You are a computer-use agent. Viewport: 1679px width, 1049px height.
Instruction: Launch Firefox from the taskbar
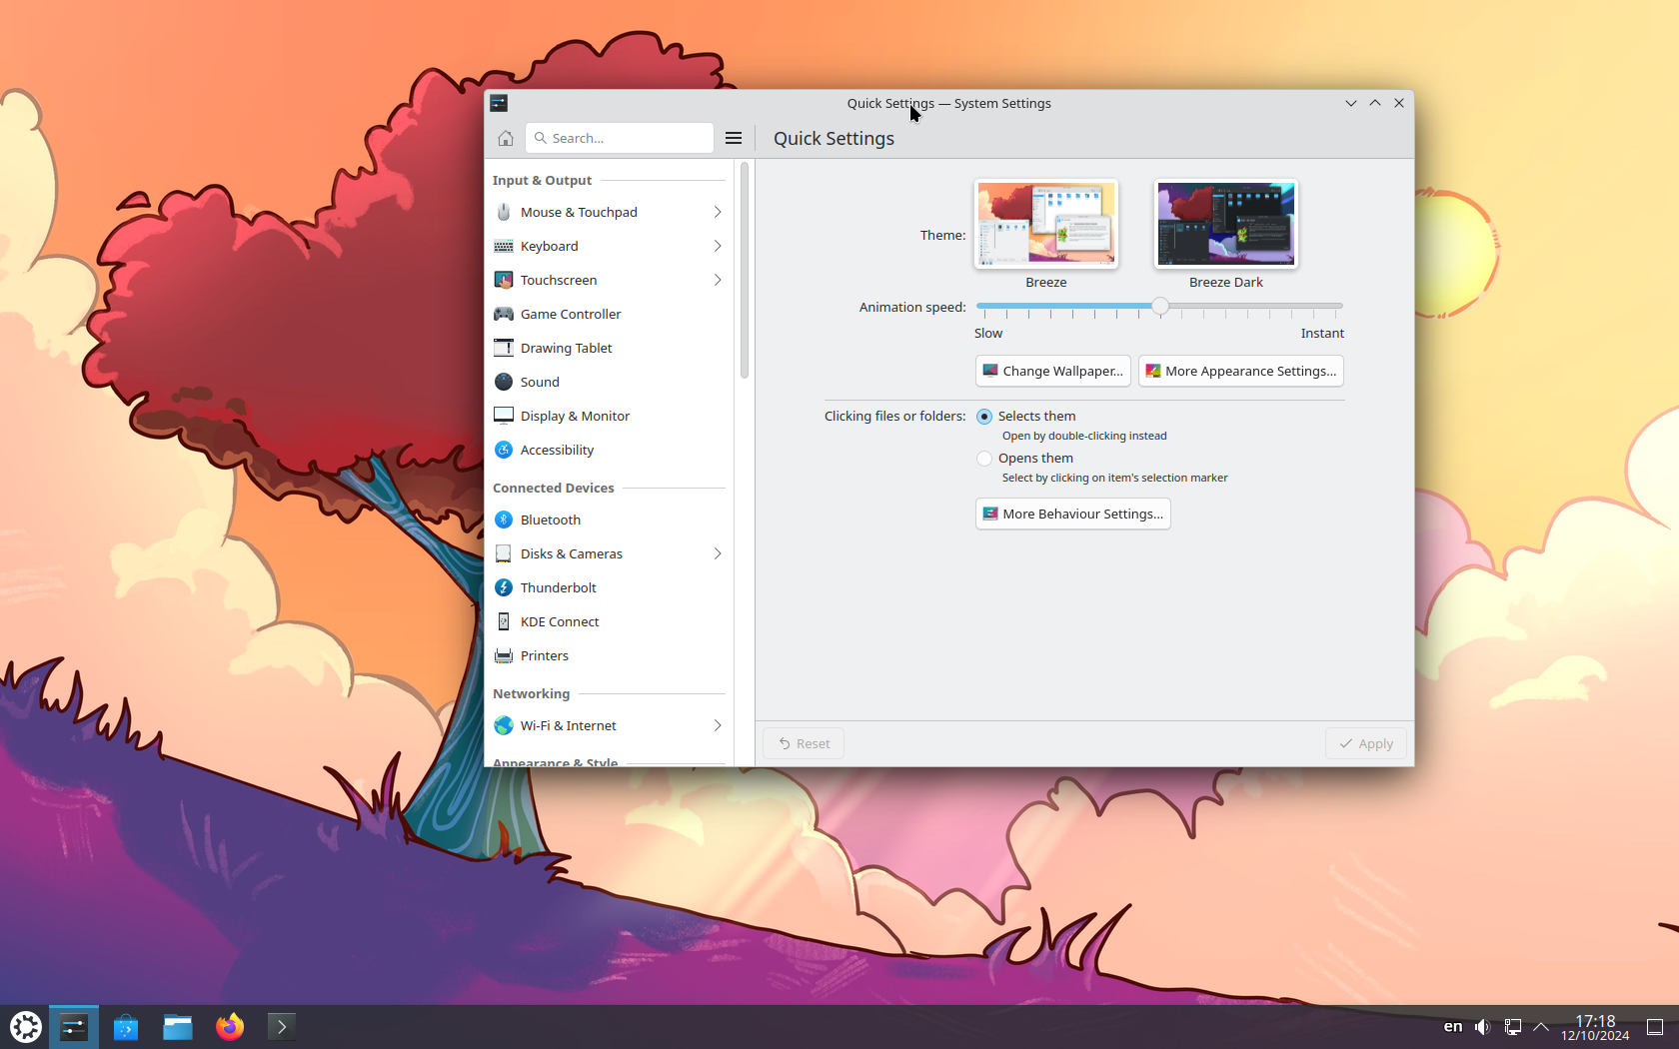click(230, 1027)
